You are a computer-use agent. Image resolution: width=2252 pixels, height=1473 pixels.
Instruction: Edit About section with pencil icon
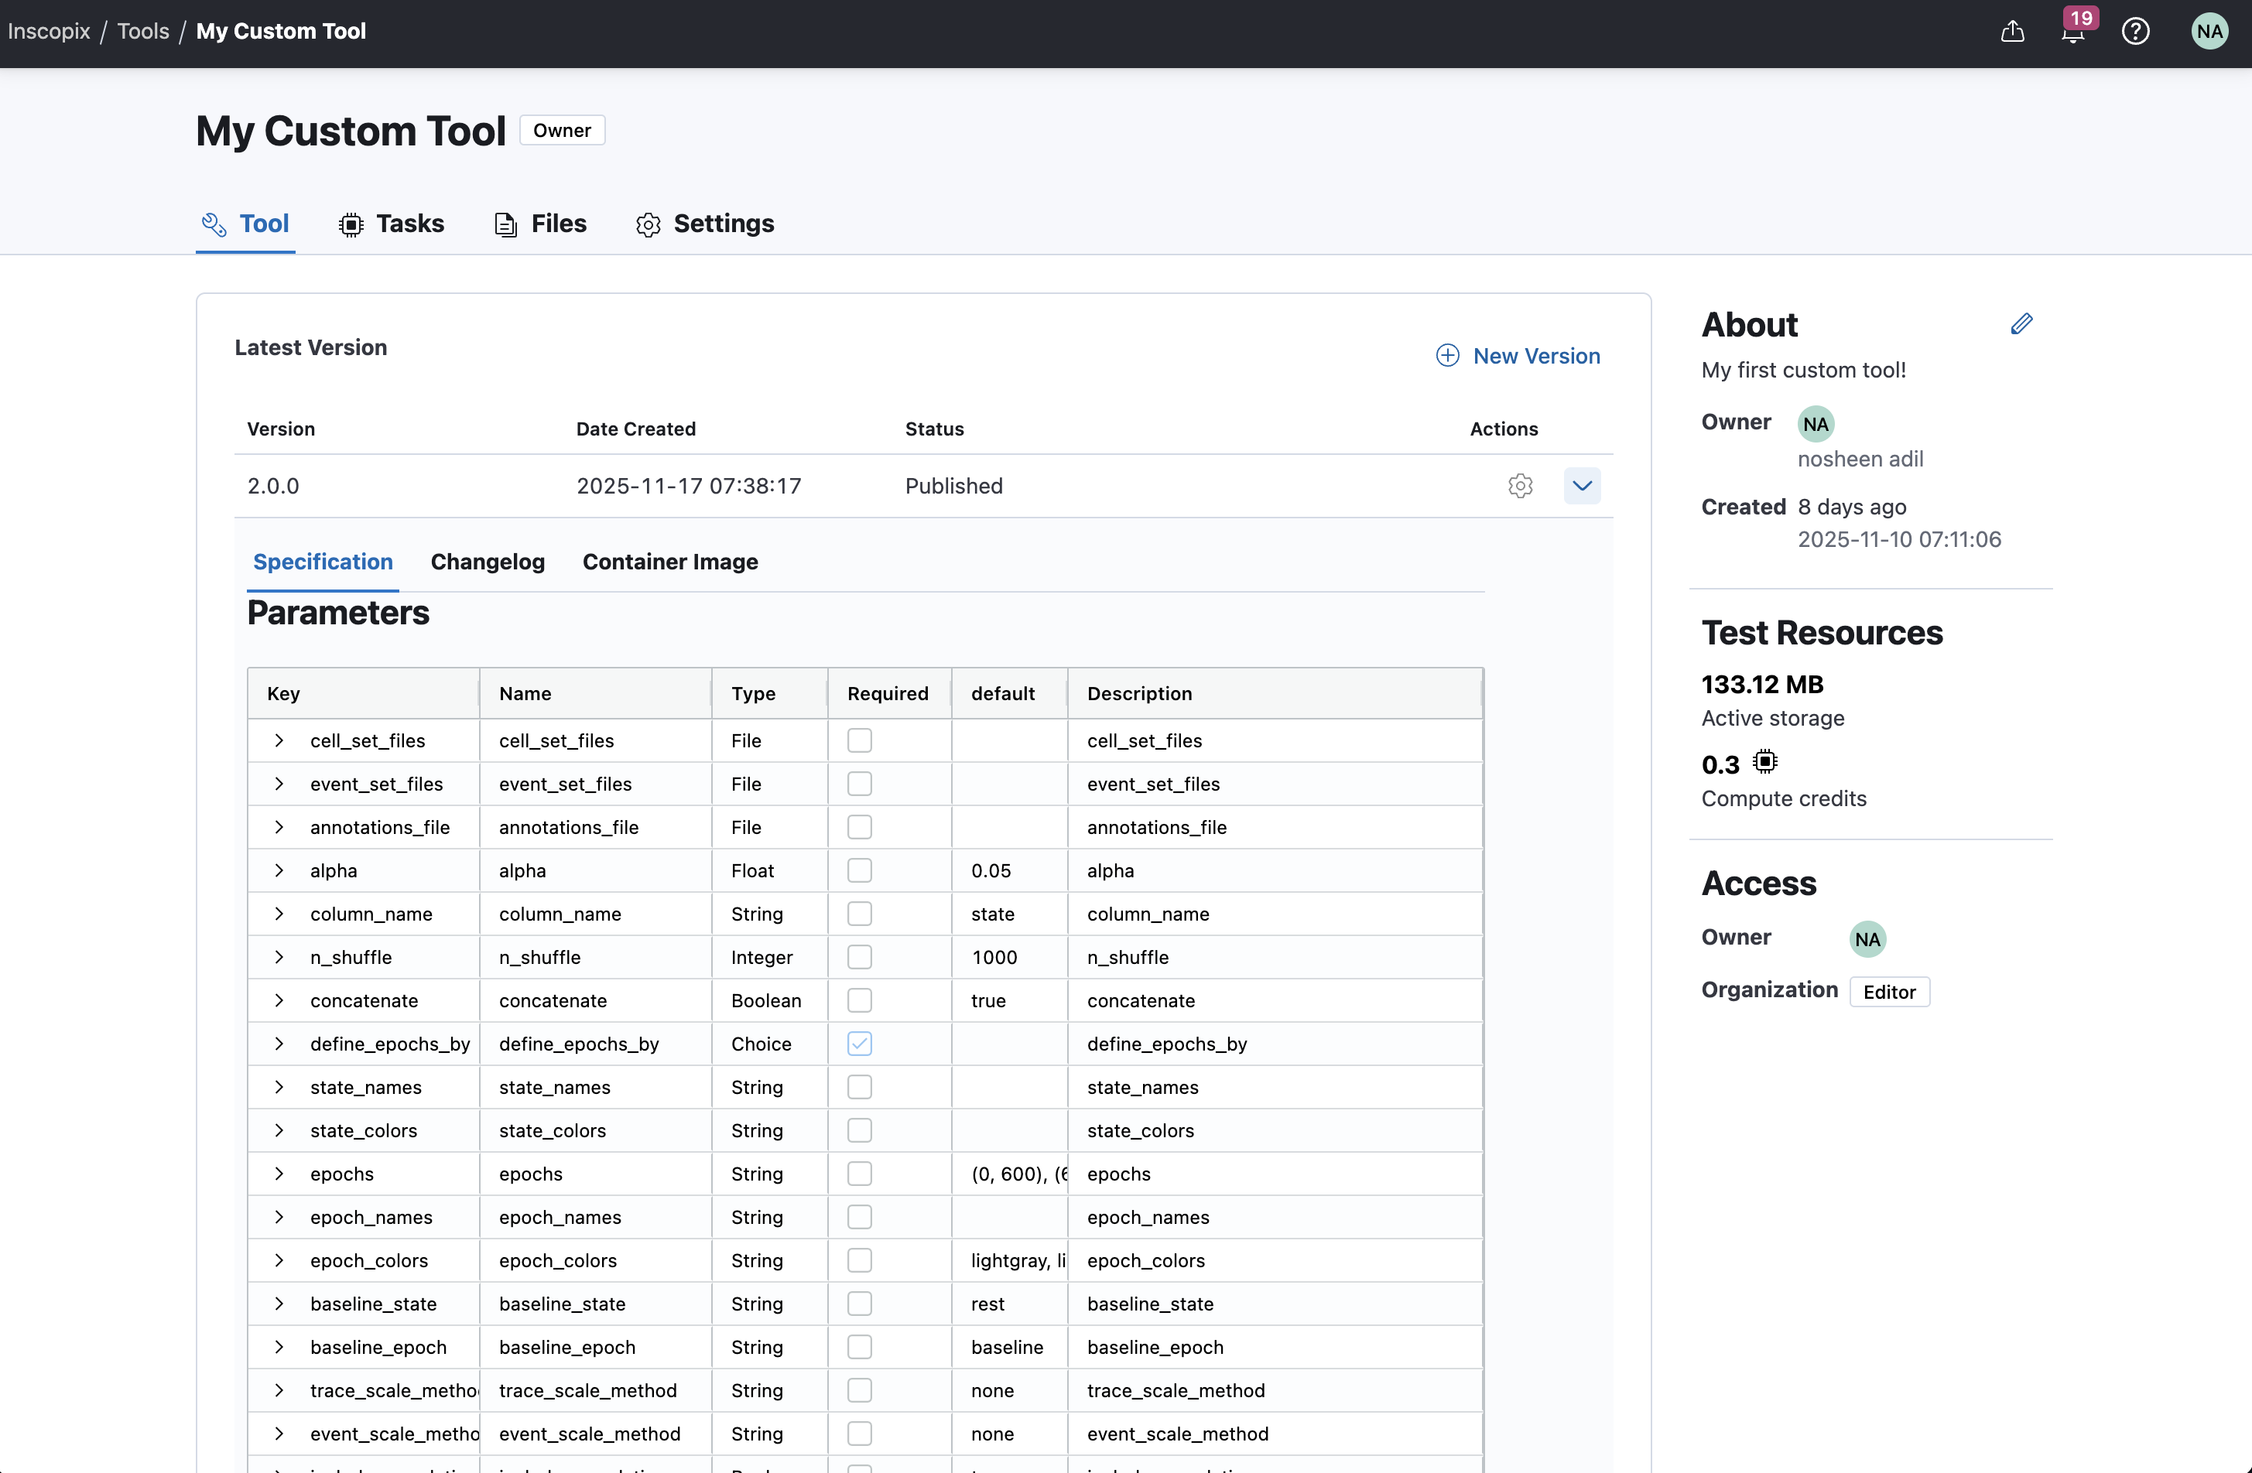pyautogui.click(x=2021, y=324)
